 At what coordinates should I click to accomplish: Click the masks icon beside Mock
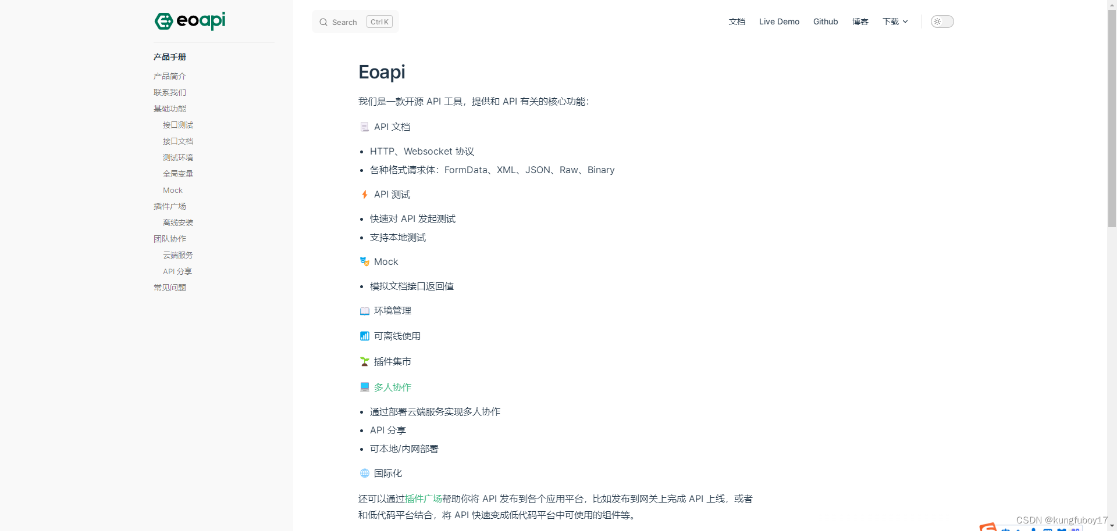[365, 261]
